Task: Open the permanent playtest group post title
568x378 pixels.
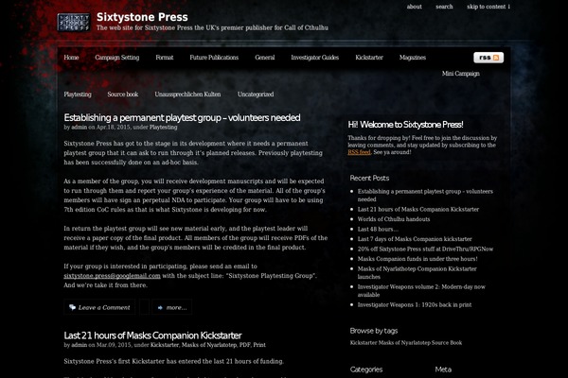Action: (182, 117)
